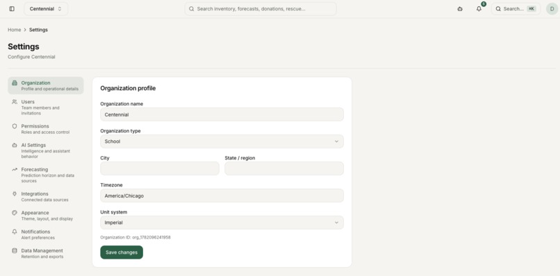The width and height of the screenshot is (560, 276).
Task: Go to the Home breadcrumb link
Action: click(x=15, y=30)
